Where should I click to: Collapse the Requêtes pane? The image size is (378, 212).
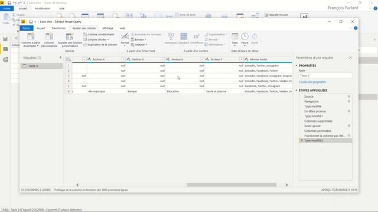[60, 58]
